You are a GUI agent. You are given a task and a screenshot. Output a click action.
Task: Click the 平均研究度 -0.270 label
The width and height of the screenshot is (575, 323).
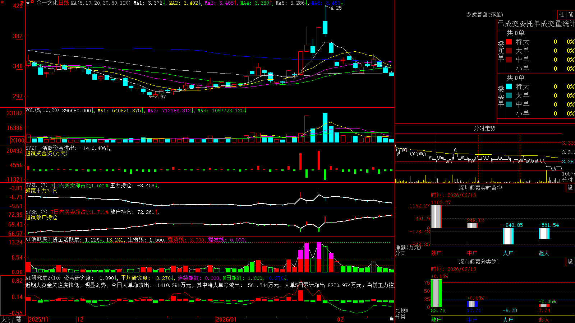click(146, 278)
